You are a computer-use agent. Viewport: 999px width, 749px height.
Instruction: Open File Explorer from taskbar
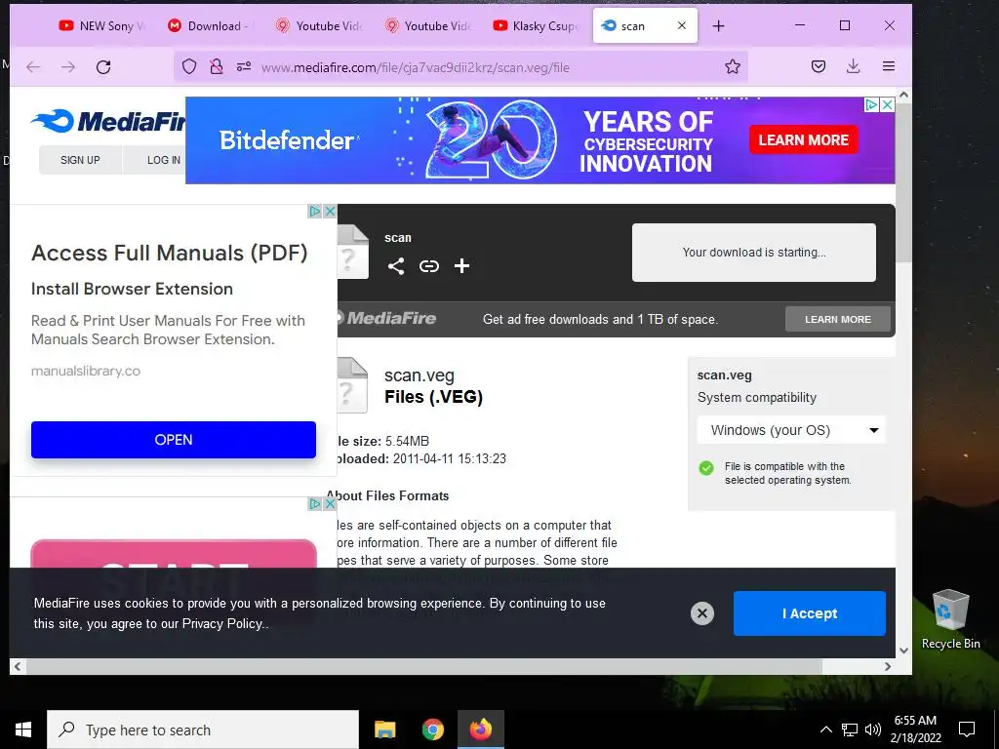tap(384, 729)
